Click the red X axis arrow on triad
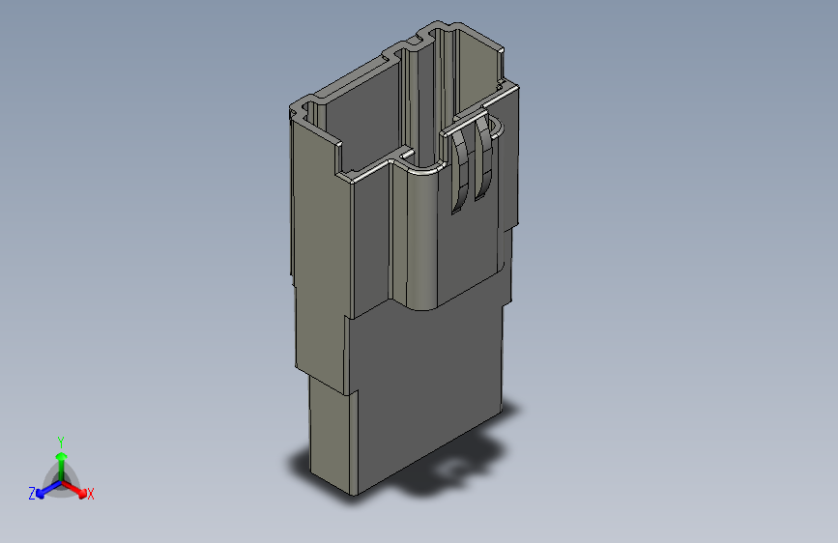The image size is (838, 543). [x=75, y=489]
